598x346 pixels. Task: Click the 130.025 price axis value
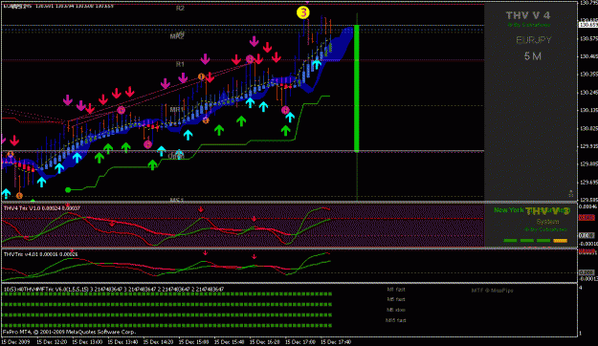click(588, 128)
